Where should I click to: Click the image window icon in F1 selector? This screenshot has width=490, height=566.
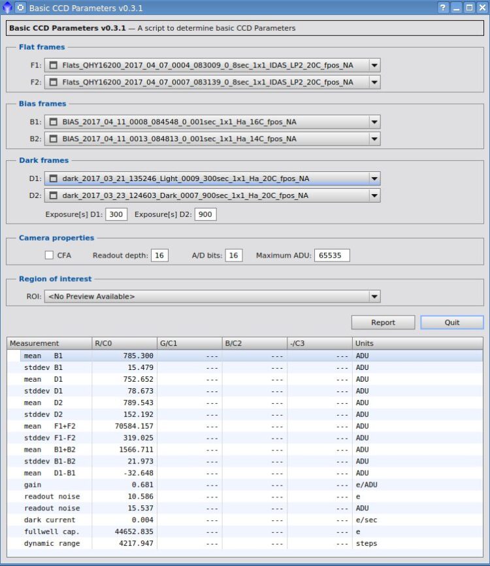click(54, 65)
